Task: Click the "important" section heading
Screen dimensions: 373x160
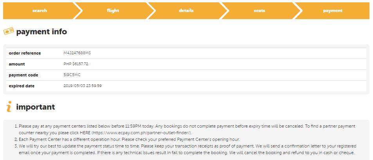Action: pos(35,107)
